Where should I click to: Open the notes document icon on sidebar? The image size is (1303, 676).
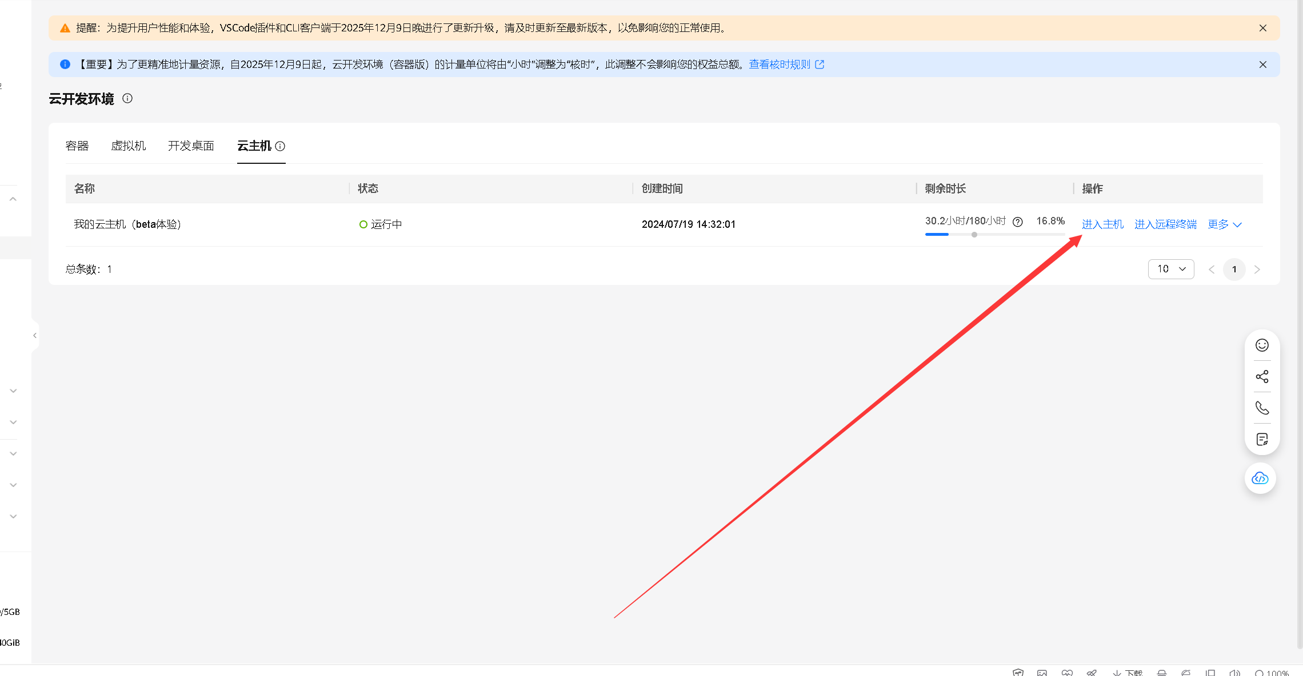(1262, 438)
